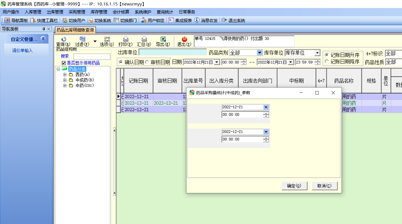Open the 导航面板 toolbar icon

[16, 21]
